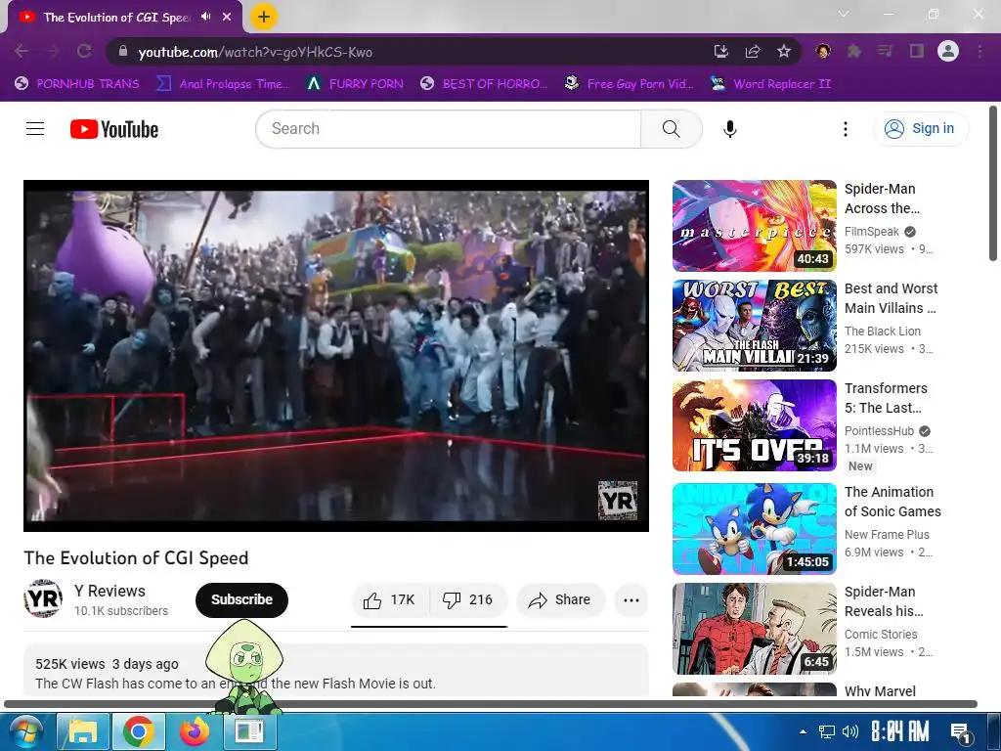Go to YouTube home via logo
Screen dimensions: 1001x751
coord(114,129)
